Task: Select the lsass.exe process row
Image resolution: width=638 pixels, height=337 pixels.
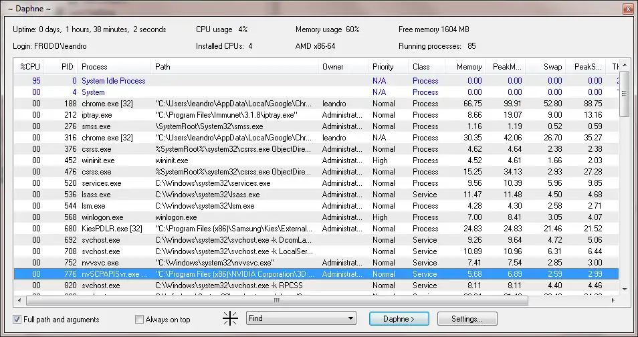Action: pos(316,195)
